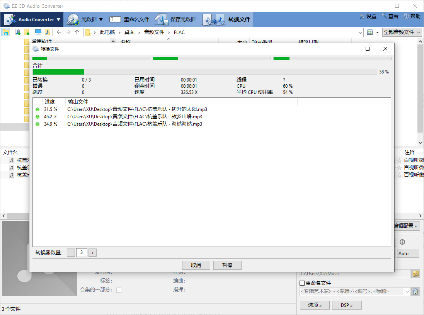Viewport: 424px width, 315px height.
Task: Select 此电脑 in the address bar
Action: pyautogui.click(x=108, y=32)
